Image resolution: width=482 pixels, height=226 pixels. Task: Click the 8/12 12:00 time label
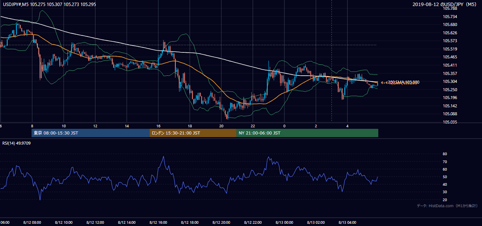[95, 222]
